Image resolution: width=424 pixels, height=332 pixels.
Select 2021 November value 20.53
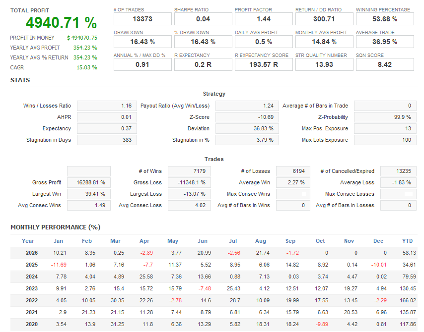click(x=351, y=312)
